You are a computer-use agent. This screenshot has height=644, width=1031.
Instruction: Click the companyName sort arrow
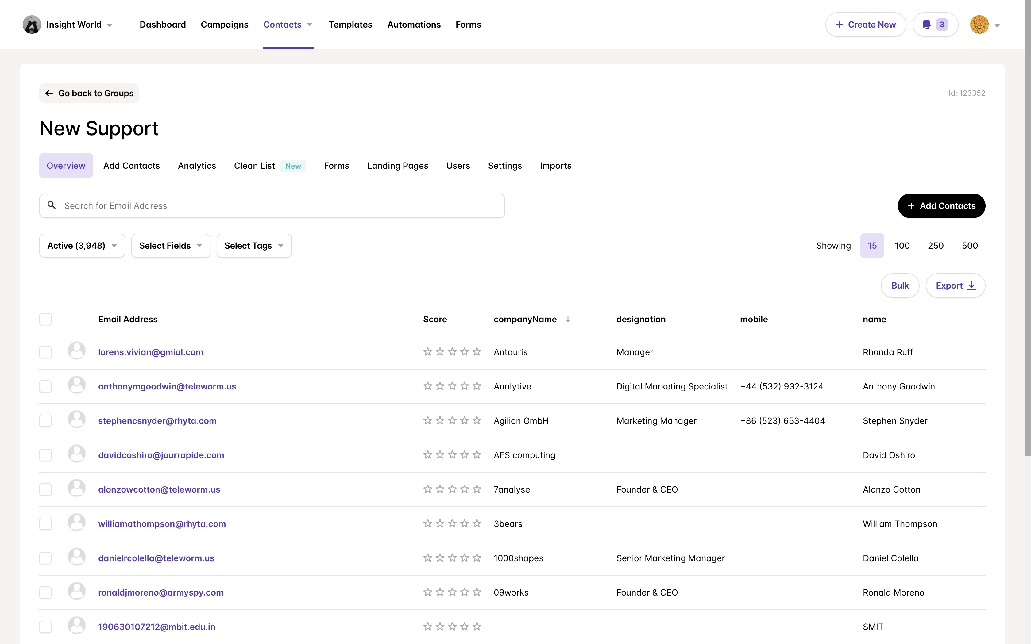pos(568,320)
